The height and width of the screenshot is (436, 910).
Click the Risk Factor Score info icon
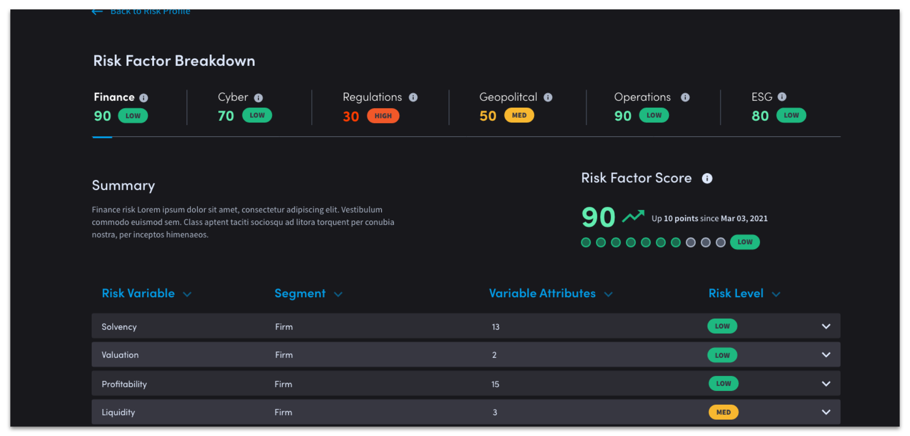(x=707, y=178)
